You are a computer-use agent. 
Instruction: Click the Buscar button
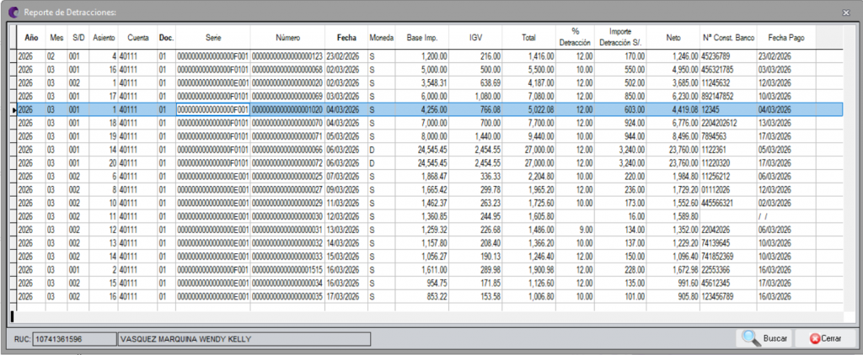(x=765, y=338)
